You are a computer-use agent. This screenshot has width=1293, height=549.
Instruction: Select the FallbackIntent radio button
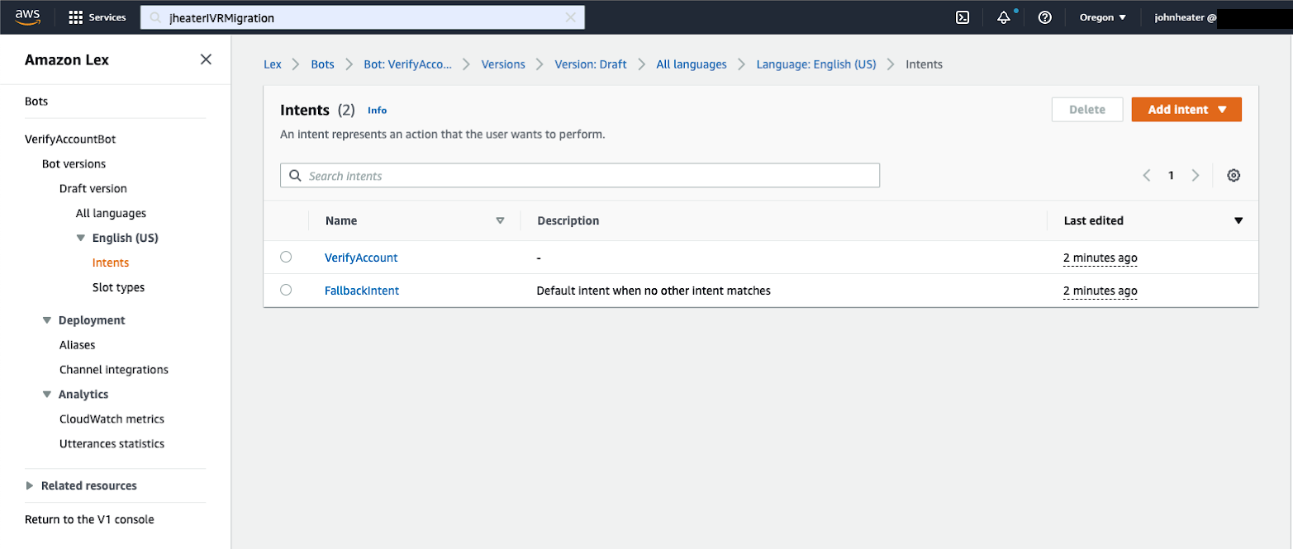(x=286, y=291)
